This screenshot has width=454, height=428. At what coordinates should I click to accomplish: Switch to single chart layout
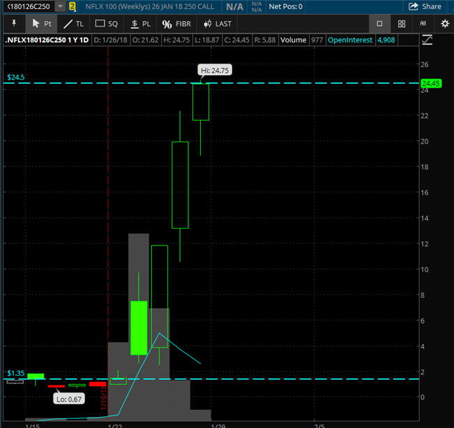[379, 24]
